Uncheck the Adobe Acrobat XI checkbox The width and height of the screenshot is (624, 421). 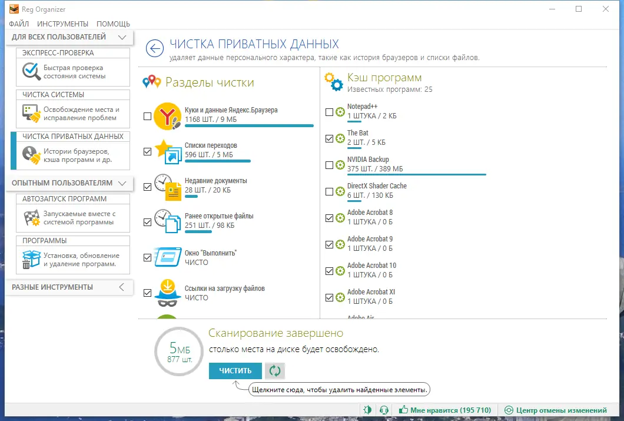tap(329, 297)
